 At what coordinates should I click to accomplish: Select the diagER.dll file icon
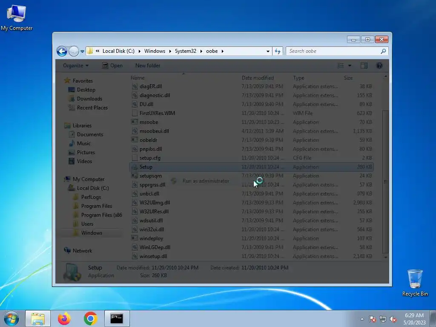pos(135,86)
